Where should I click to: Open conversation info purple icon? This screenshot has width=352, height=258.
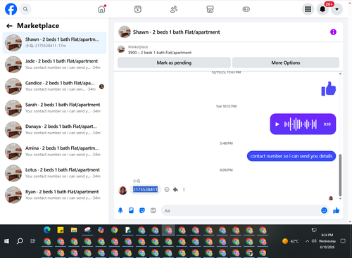(333, 32)
